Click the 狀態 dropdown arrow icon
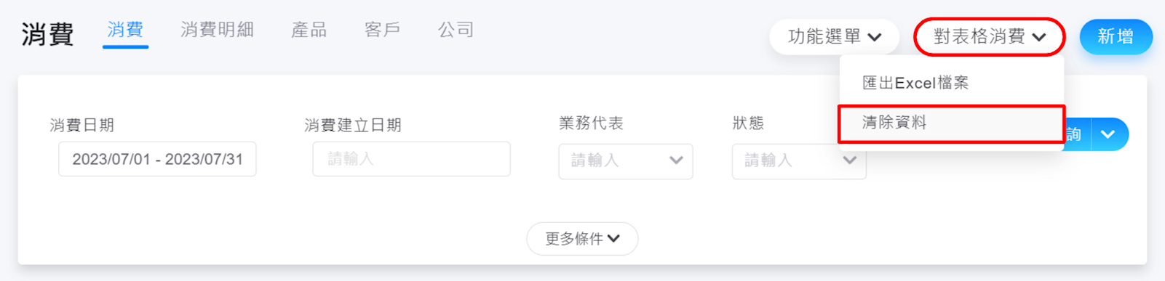1165x281 pixels. coord(849,160)
